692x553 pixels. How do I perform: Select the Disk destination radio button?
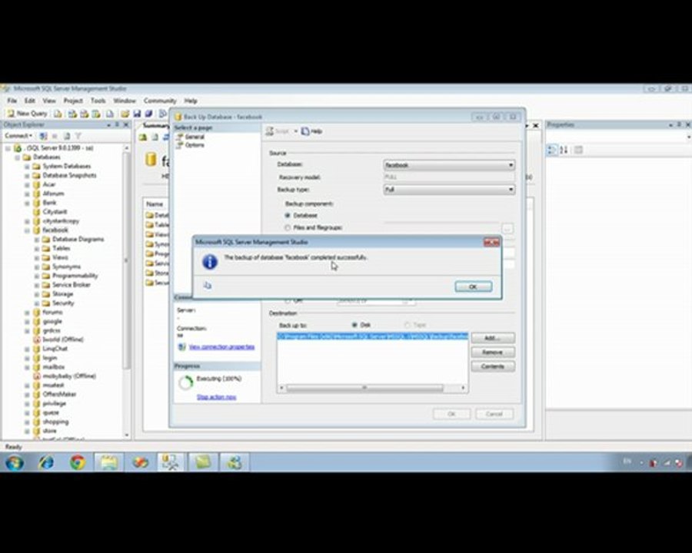tap(354, 325)
